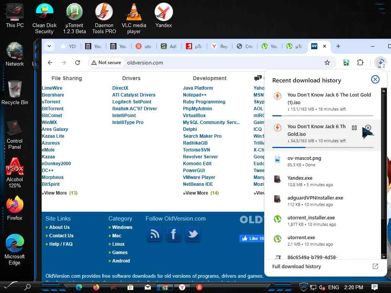The width and height of the screenshot is (391, 293).
Task: Open Full download history
Action: point(296,266)
